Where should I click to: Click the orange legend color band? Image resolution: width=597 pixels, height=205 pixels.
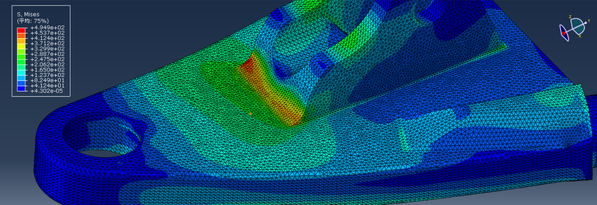(x=21, y=40)
